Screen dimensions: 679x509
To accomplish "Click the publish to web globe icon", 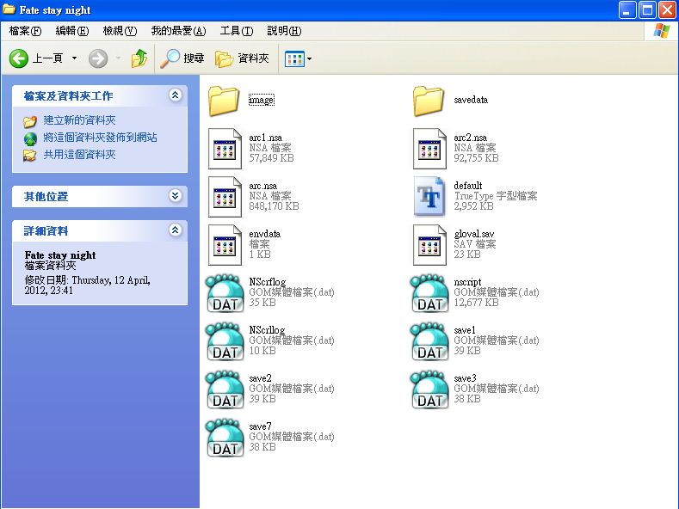I will (30, 138).
